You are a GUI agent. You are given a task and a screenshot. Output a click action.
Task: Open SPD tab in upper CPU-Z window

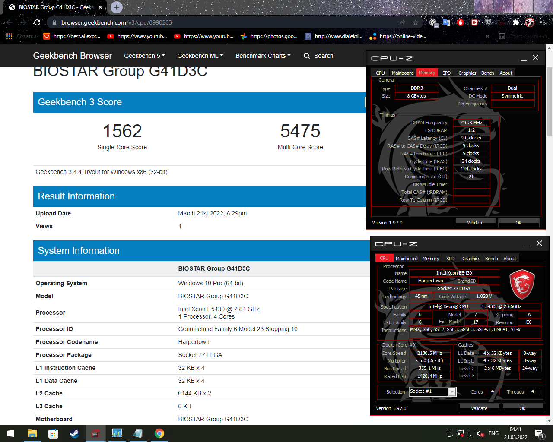coord(447,73)
